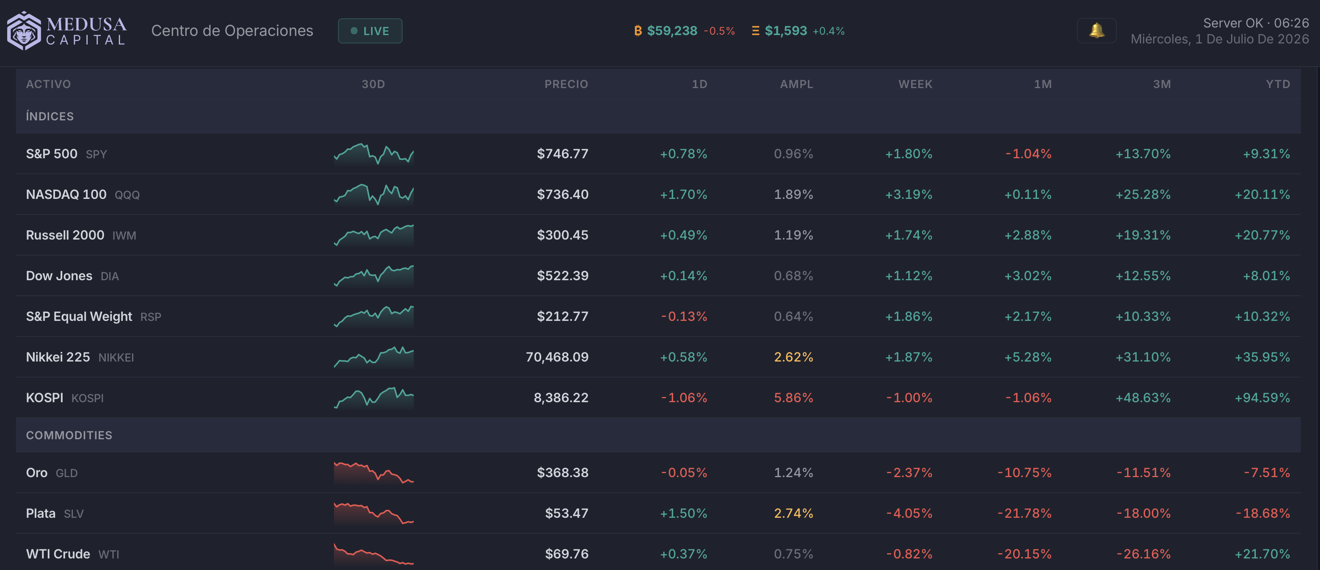Collapse the COMMODITIES section header
Viewport: 1320px width, 570px height.
click(x=658, y=435)
